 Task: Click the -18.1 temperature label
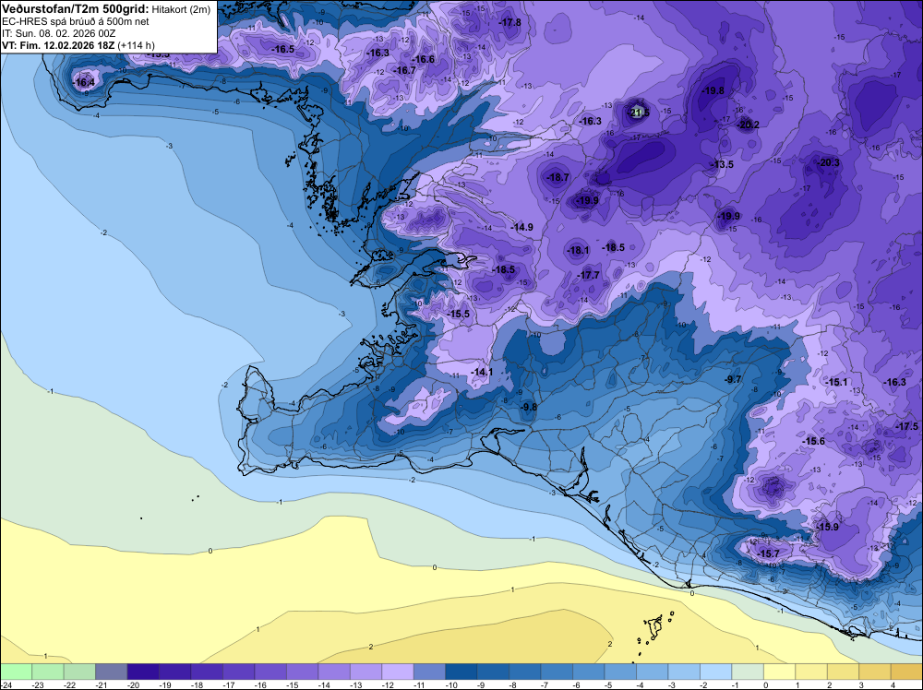pos(578,251)
